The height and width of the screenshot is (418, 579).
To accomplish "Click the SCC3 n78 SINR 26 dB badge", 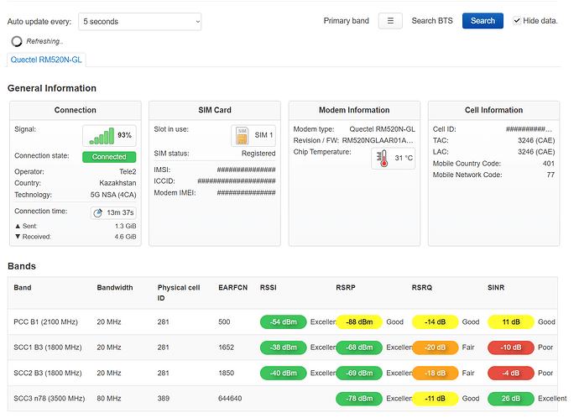I will click(512, 399).
